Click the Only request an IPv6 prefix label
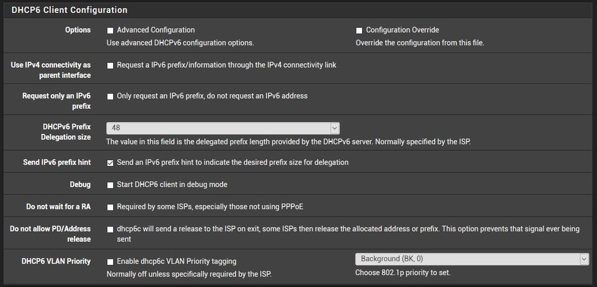 pos(212,96)
